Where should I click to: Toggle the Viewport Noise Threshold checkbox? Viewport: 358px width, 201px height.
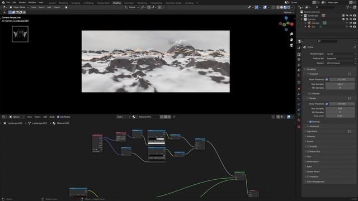tap(327, 79)
